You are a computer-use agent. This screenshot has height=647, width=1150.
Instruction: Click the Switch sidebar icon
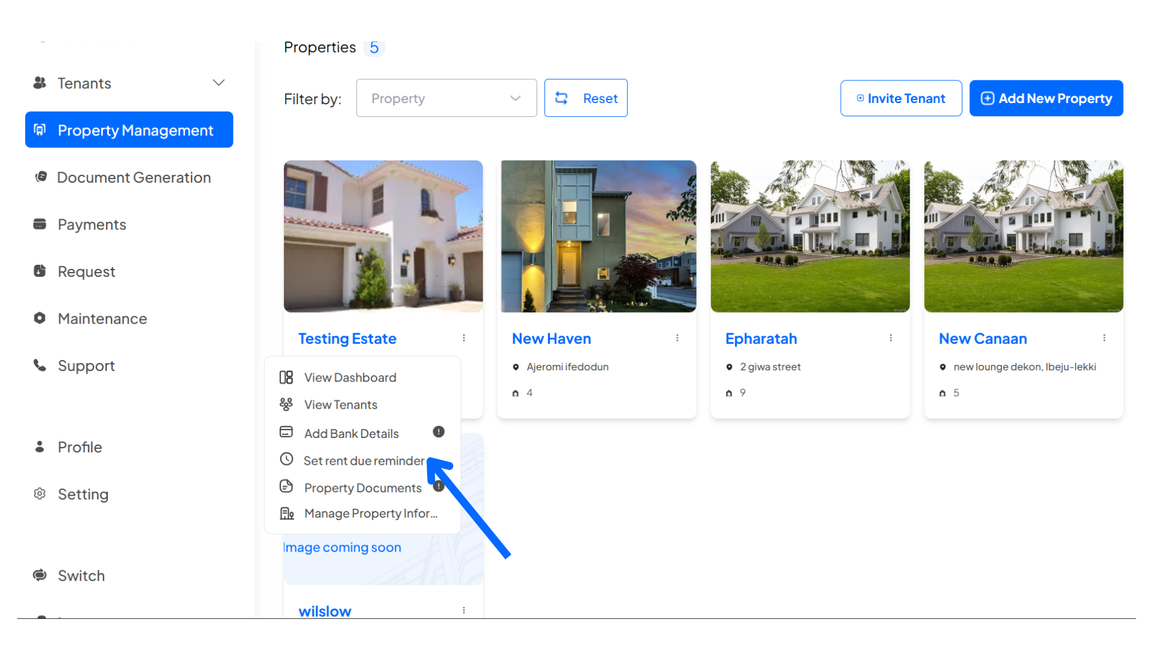40,575
